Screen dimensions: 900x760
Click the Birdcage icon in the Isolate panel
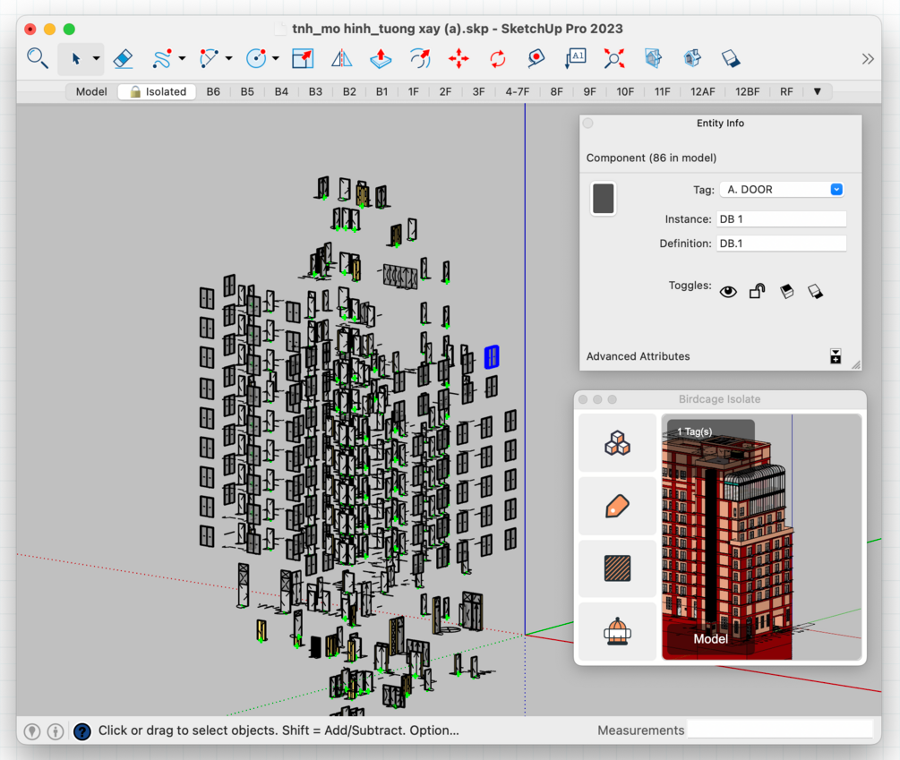pyautogui.click(x=617, y=632)
